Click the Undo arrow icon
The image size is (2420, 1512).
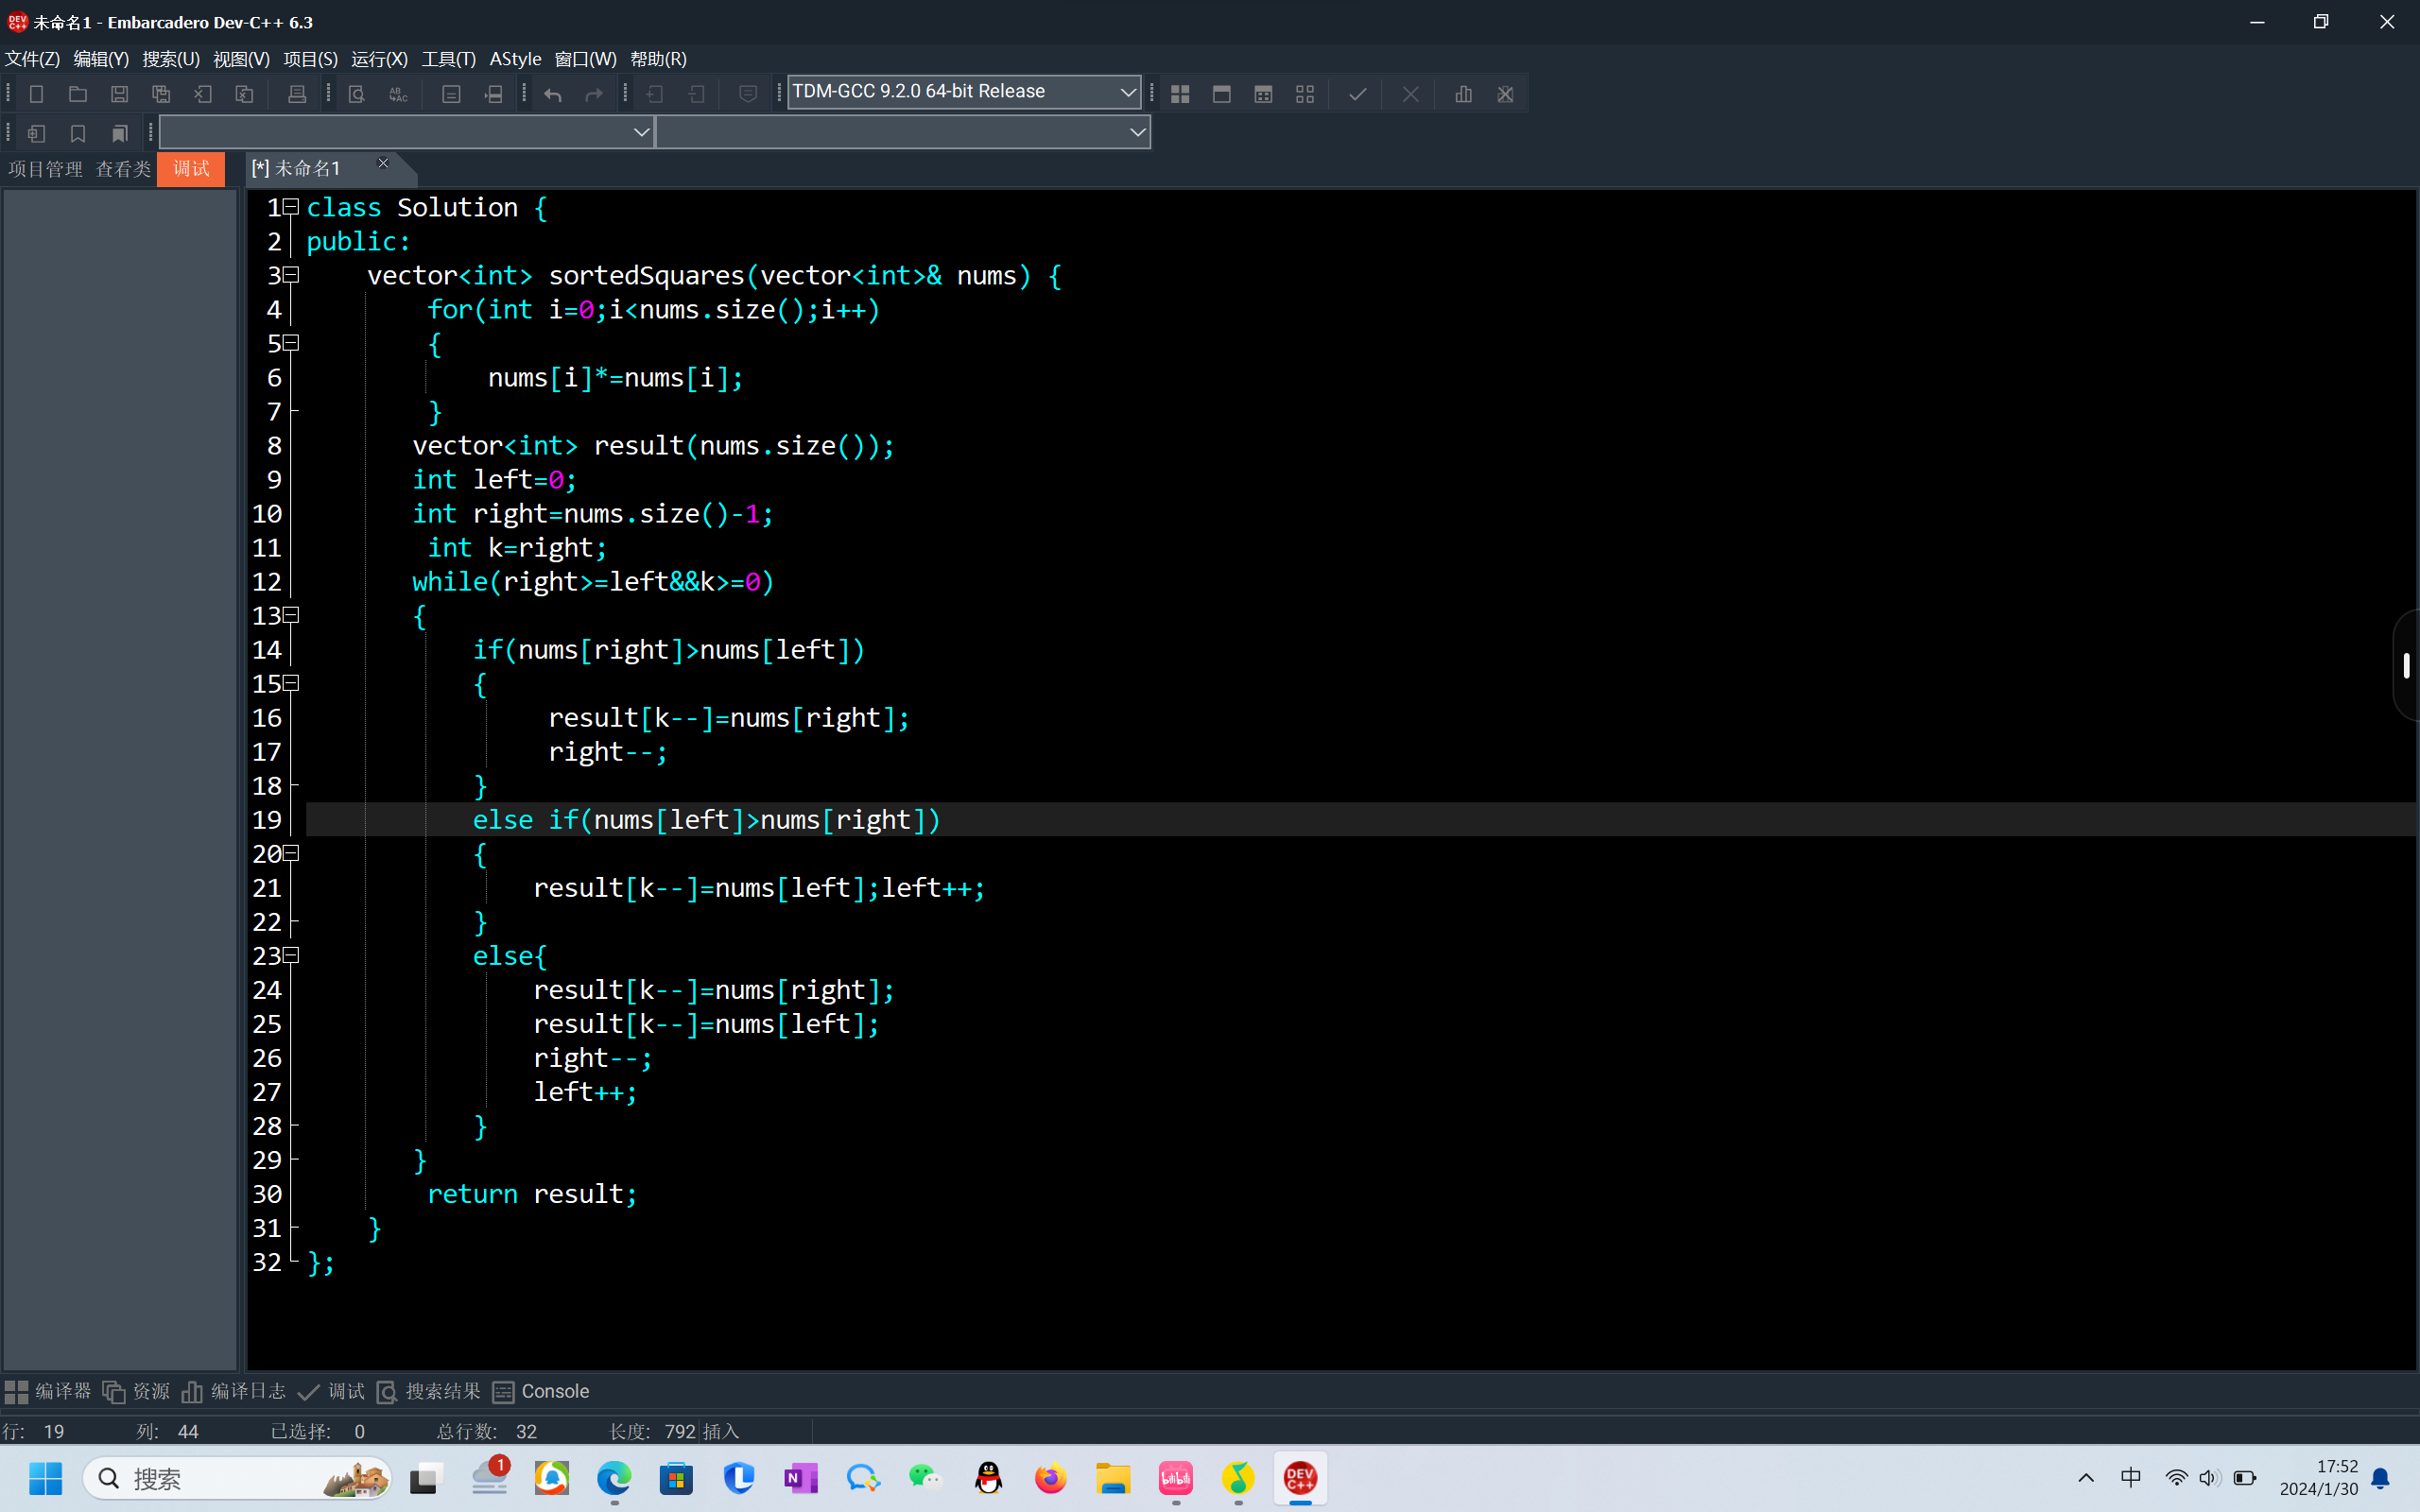tap(553, 94)
